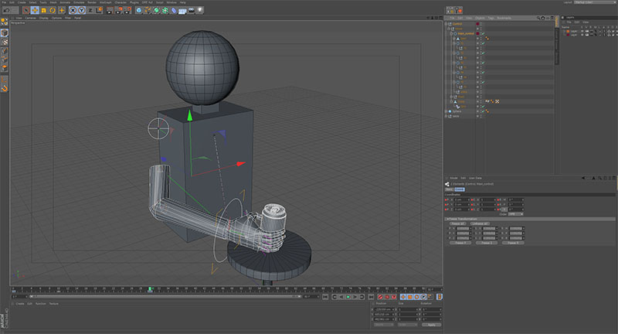
Task: Collapse the Main_control object hierarchy
Action: pyautogui.click(x=451, y=33)
